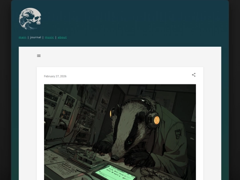This screenshot has height=180, width=240.
Task: Click the share icon on the post
Action: [x=194, y=75]
